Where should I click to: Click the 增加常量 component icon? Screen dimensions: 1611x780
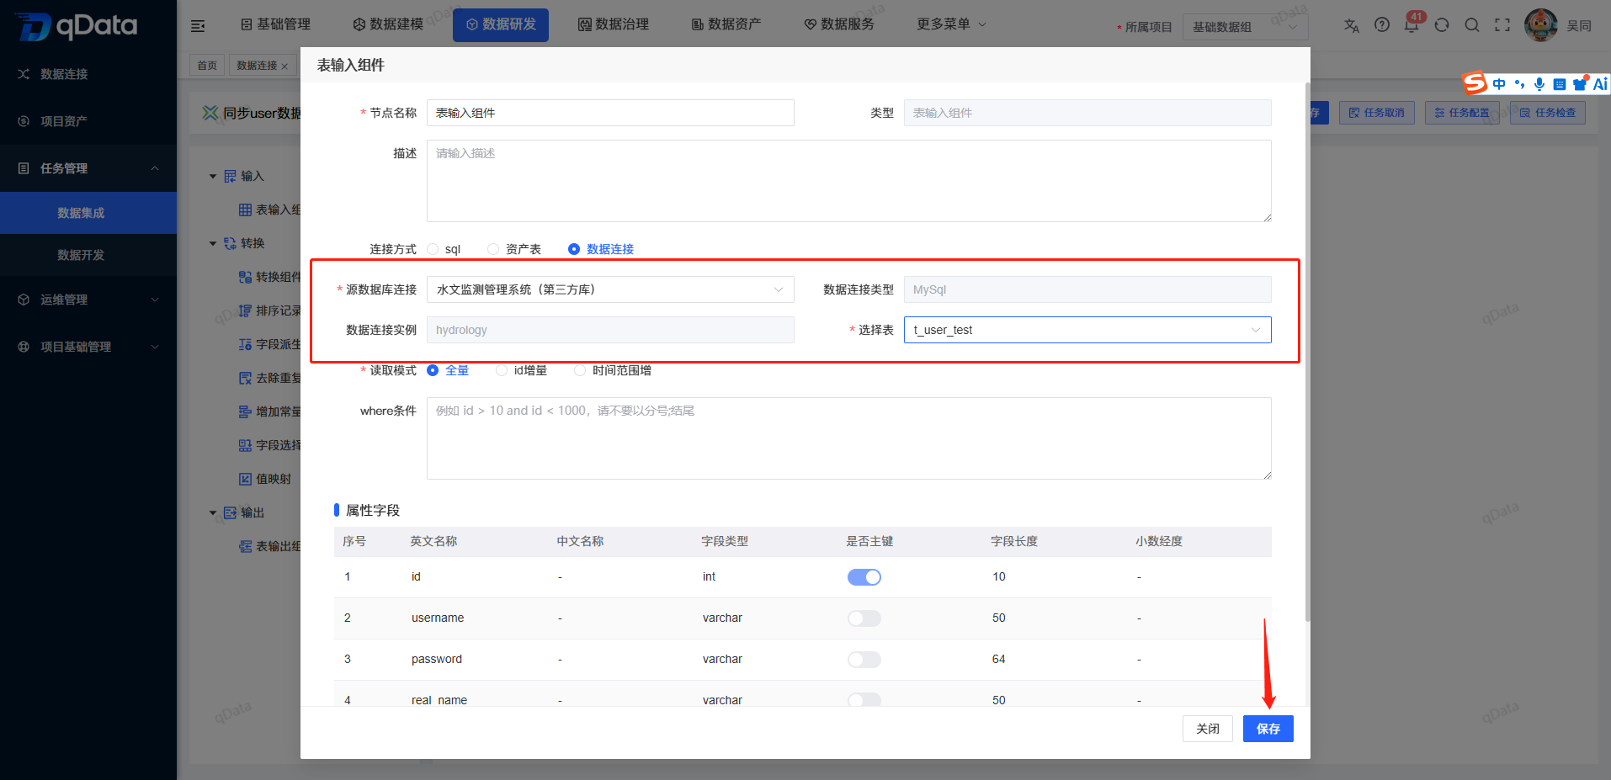[x=245, y=411]
